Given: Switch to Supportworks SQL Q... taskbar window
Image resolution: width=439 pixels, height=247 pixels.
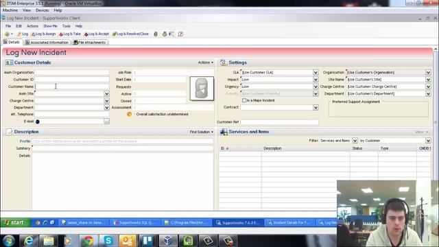Looking at the screenshot, I should [x=134, y=222].
